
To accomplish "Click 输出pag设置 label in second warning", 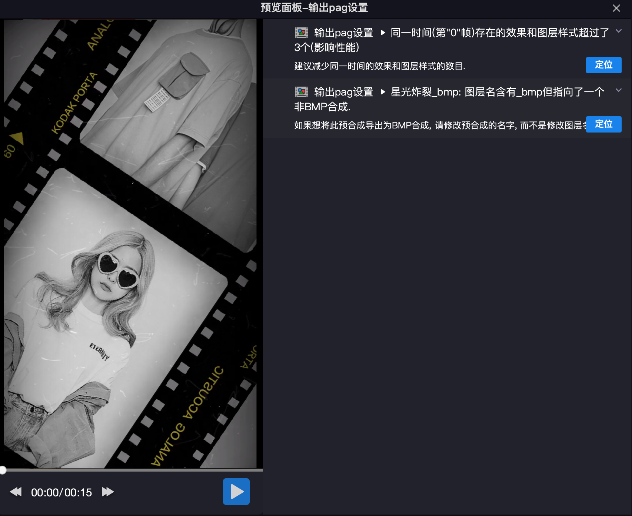I will (343, 92).
